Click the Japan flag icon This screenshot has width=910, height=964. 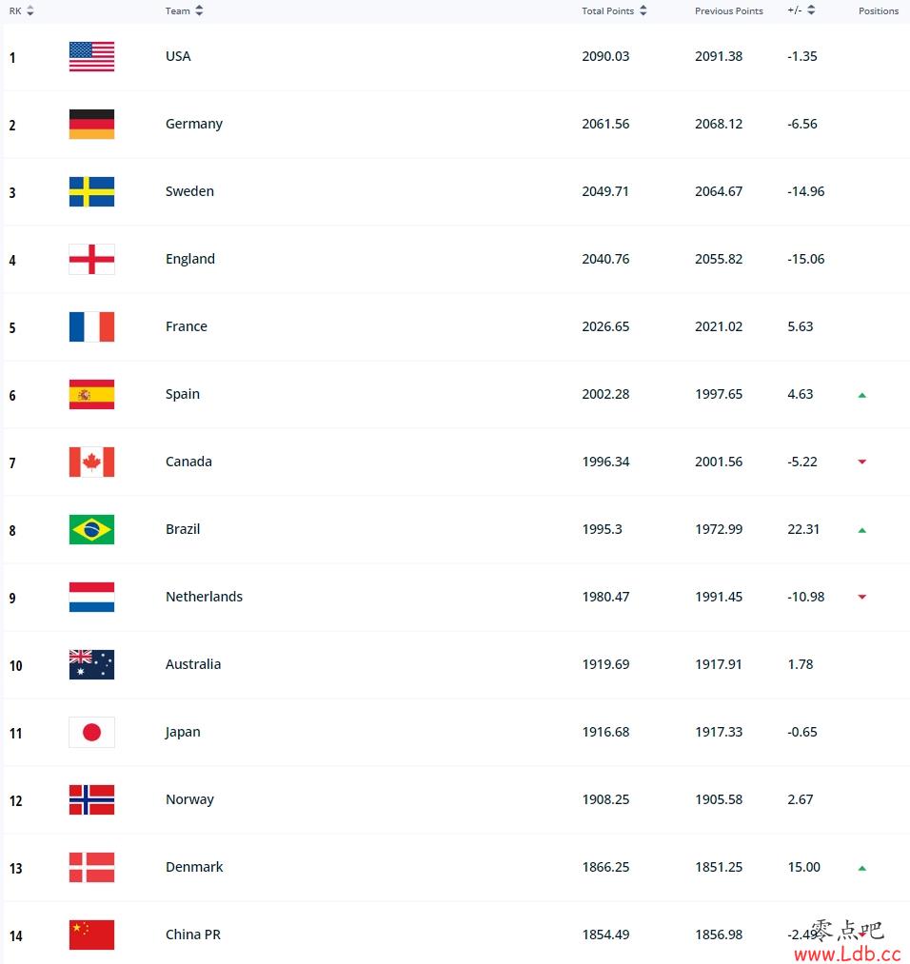coord(91,732)
